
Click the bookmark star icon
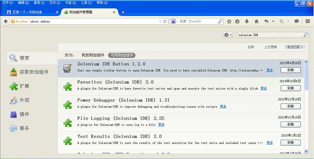[x=229, y=21]
